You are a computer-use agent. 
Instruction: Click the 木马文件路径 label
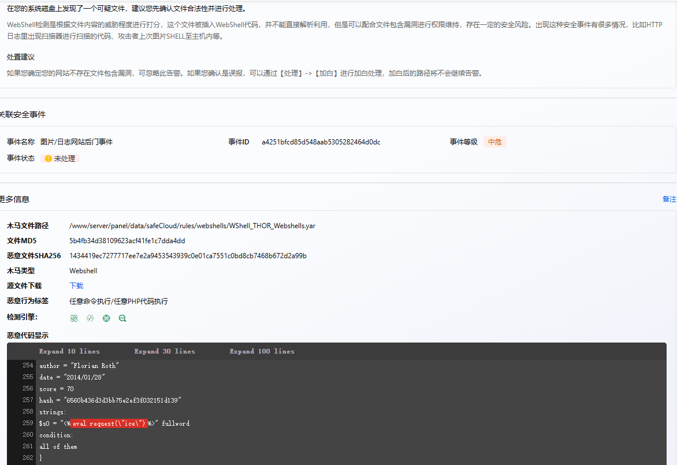[28, 226]
